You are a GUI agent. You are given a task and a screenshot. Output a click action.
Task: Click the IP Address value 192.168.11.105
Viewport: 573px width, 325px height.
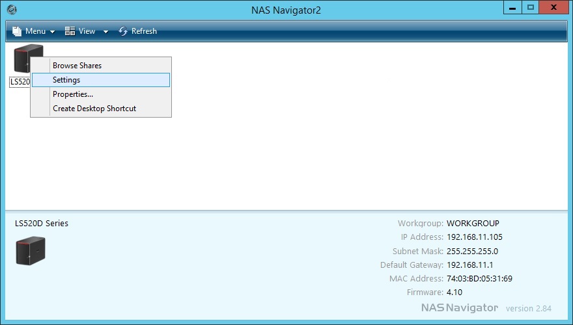click(474, 237)
